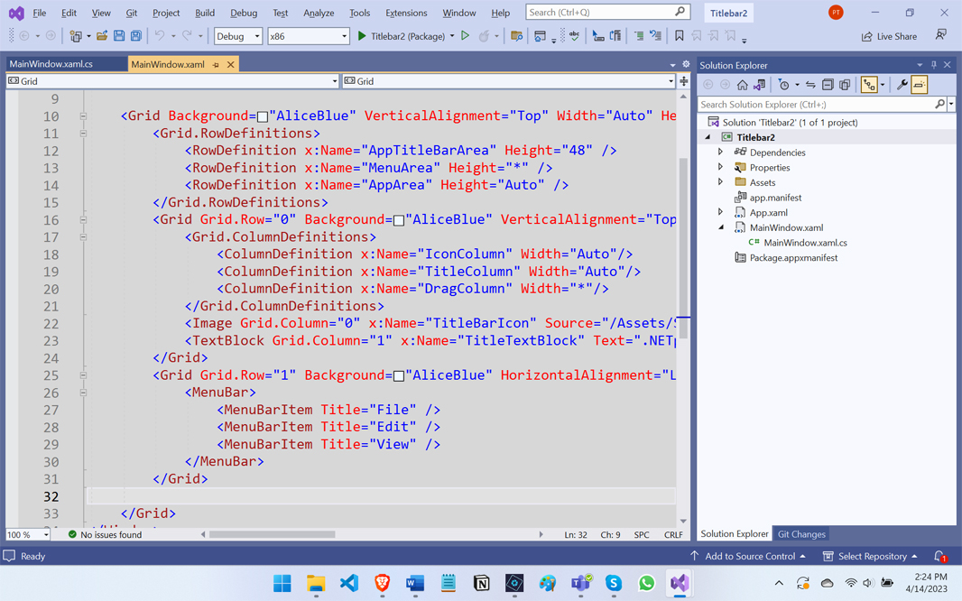
Task: Toggle Preview Selected Items in Solution Explorer
Action: click(x=919, y=85)
